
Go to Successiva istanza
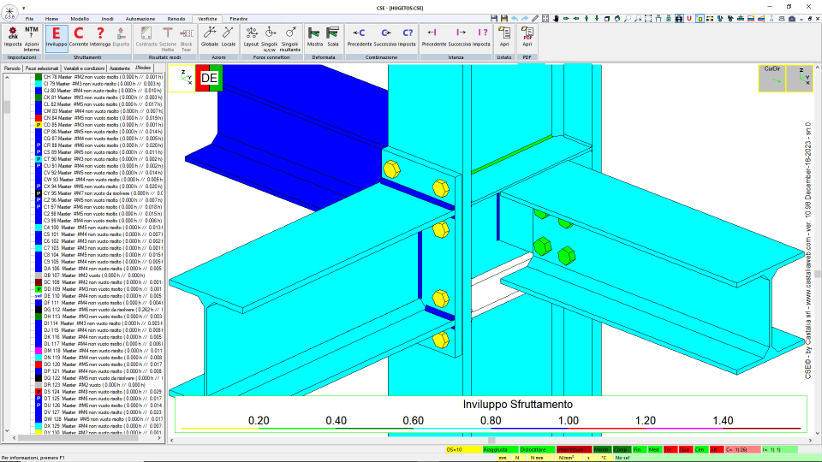(460, 37)
